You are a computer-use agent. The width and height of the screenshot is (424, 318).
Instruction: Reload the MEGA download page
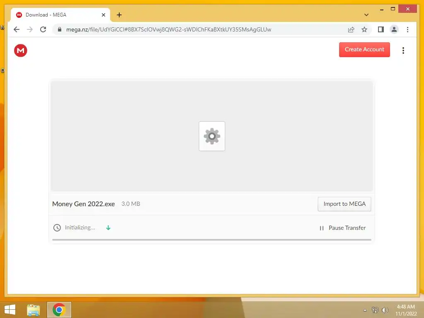43,29
